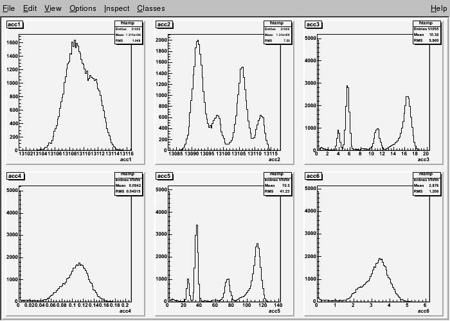The height and width of the screenshot is (321, 450).
Task: Click the peak of the acc4 histogram
Action: click(79, 263)
